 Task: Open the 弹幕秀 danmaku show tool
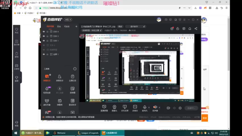pyautogui.click(x=60, y=102)
